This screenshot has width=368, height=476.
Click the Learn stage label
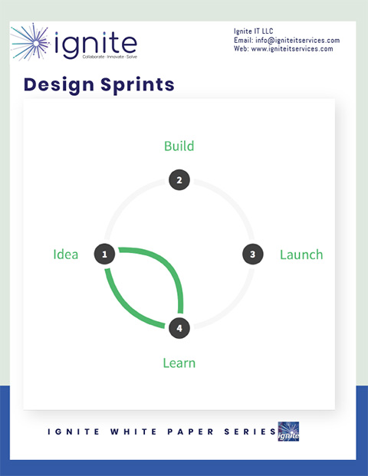(x=179, y=363)
